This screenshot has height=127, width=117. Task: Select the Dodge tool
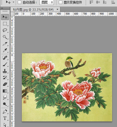click(x=5, y=104)
